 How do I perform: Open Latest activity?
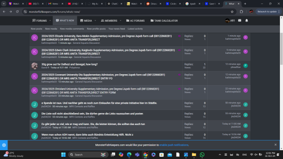(x=135, y=29)
